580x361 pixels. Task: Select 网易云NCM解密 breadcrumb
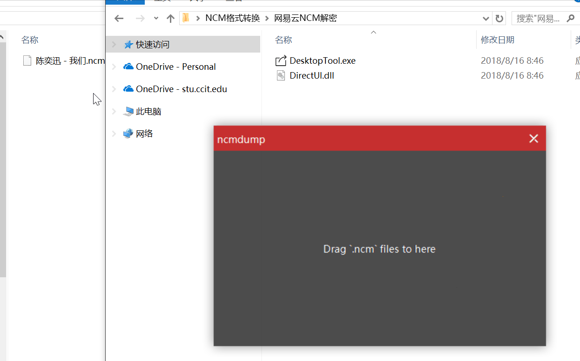(305, 18)
